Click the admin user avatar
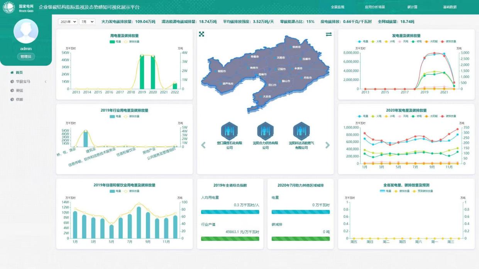This screenshot has width=479, height=269. 26,31
